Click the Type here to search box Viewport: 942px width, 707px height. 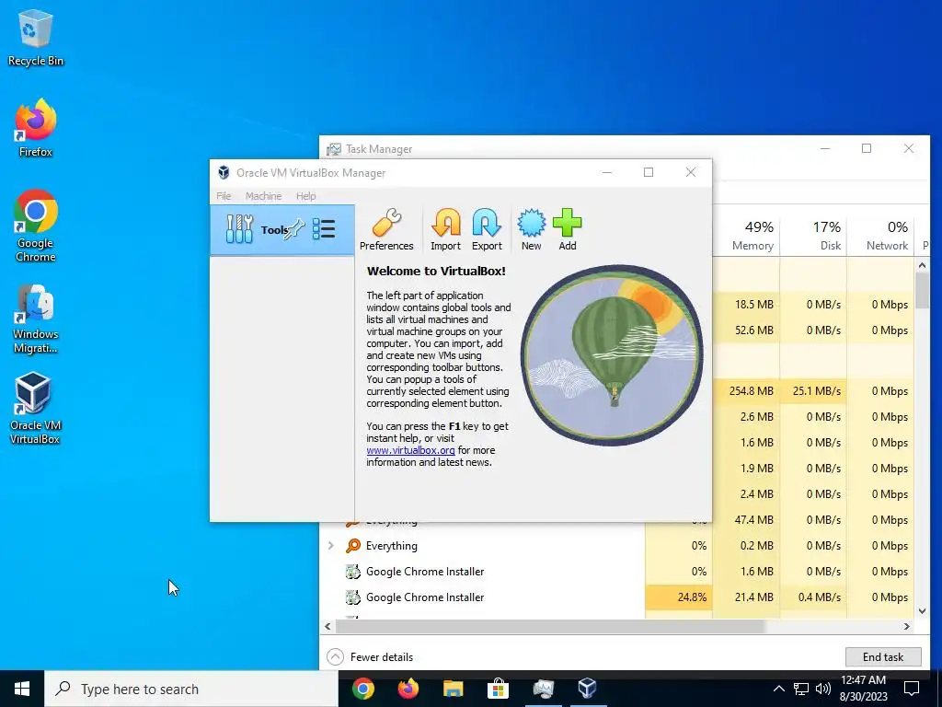pos(191,689)
